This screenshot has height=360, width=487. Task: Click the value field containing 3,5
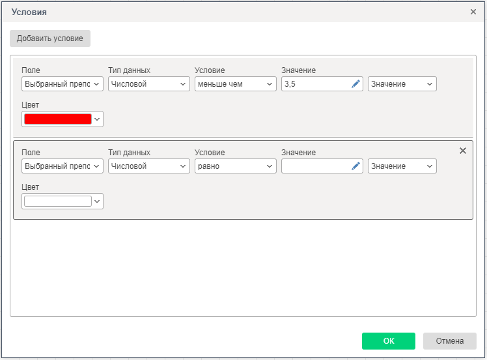pyautogui.click(x=315, y=84)
